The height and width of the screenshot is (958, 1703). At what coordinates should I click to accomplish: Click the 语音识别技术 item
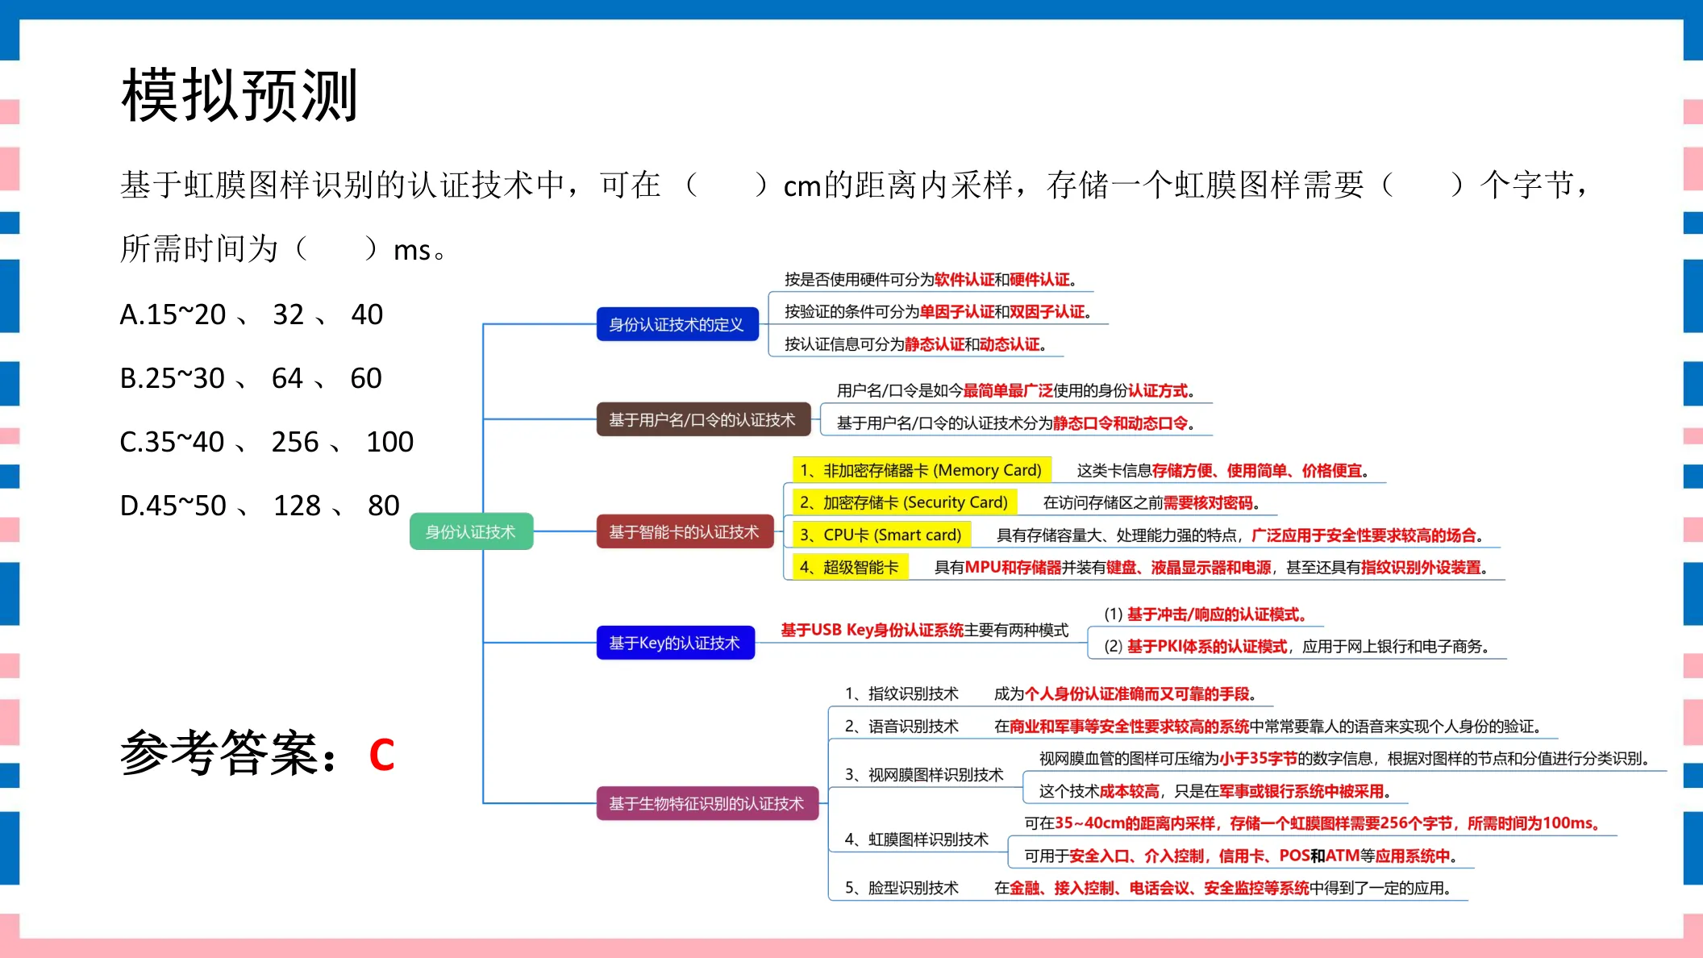tap(901, 726)
